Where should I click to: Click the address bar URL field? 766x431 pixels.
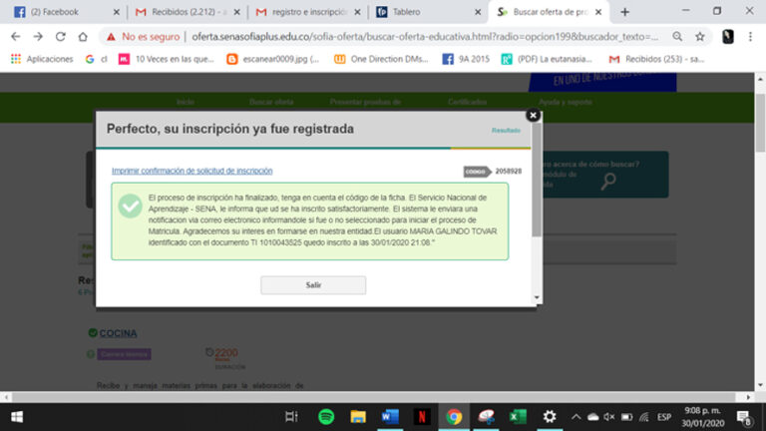point(419,36)
